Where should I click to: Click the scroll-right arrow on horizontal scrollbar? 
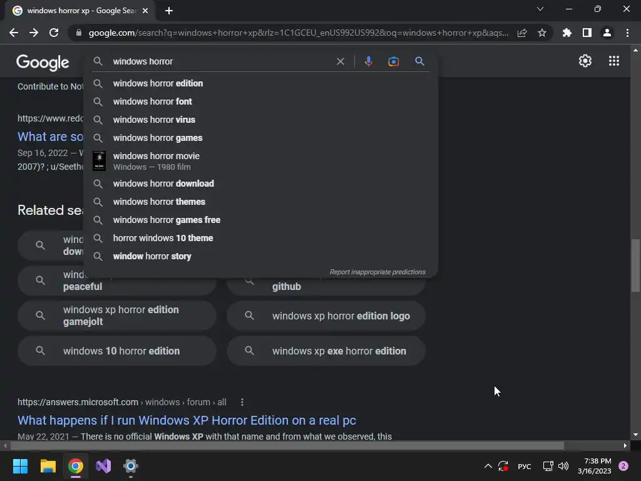point(625,445)
